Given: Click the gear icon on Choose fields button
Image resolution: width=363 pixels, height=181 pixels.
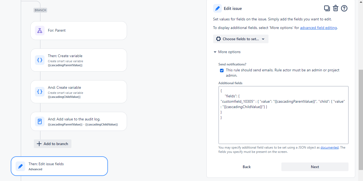Looking at the screenshot, I should [219, 39].
